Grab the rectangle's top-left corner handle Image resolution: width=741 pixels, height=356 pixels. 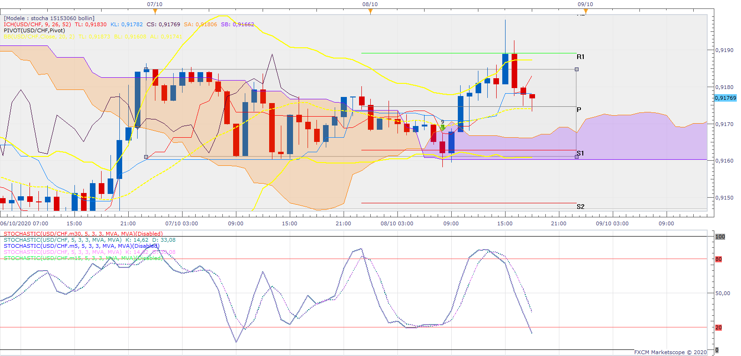click(x=146, y=70)
